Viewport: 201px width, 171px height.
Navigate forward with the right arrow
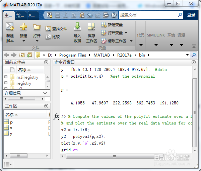click(x=14, y=55)
